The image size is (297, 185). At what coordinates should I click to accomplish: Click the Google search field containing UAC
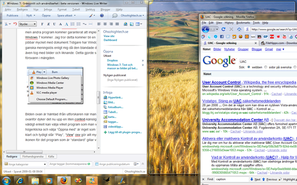click(268, 62)
